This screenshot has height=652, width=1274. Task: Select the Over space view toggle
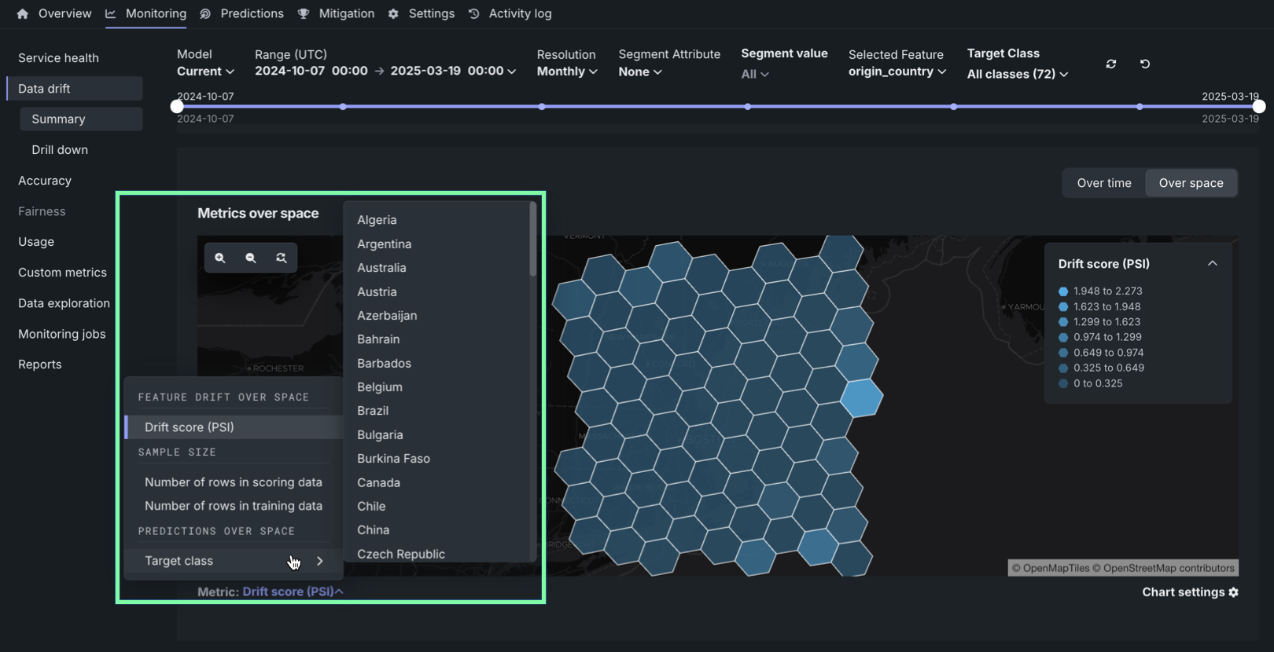pos(1191,183)
